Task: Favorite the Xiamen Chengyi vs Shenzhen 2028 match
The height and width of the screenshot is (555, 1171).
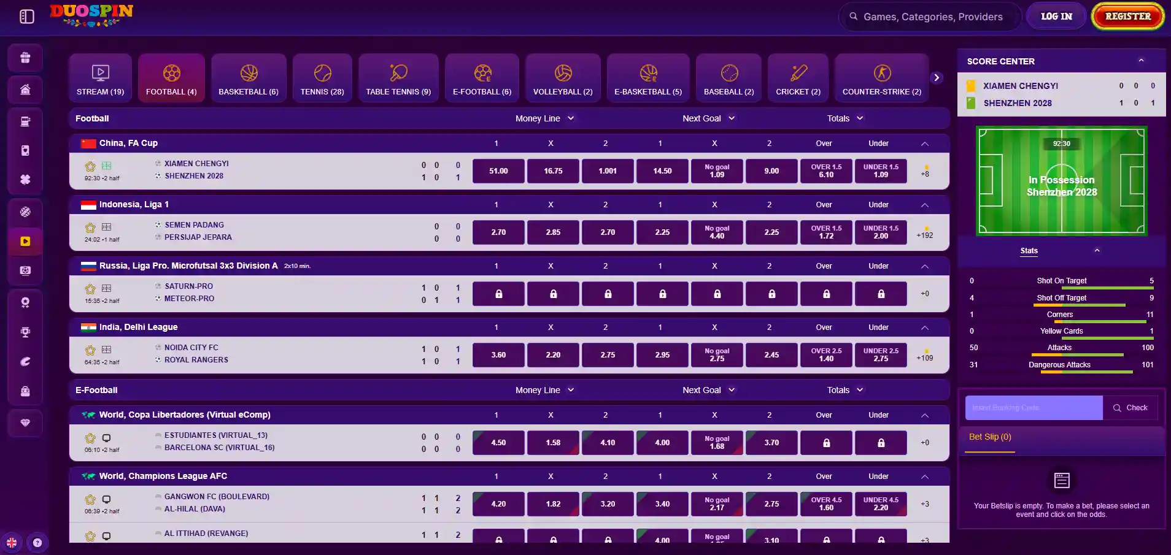Action: tap(90, 166)
